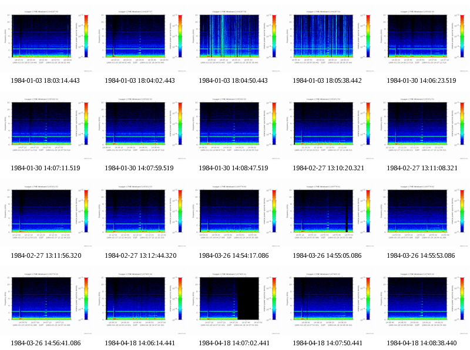Click the caption 1984-03-26 14:56:41.086
This screenshot has height=350, width=470.
pos(46,343)
